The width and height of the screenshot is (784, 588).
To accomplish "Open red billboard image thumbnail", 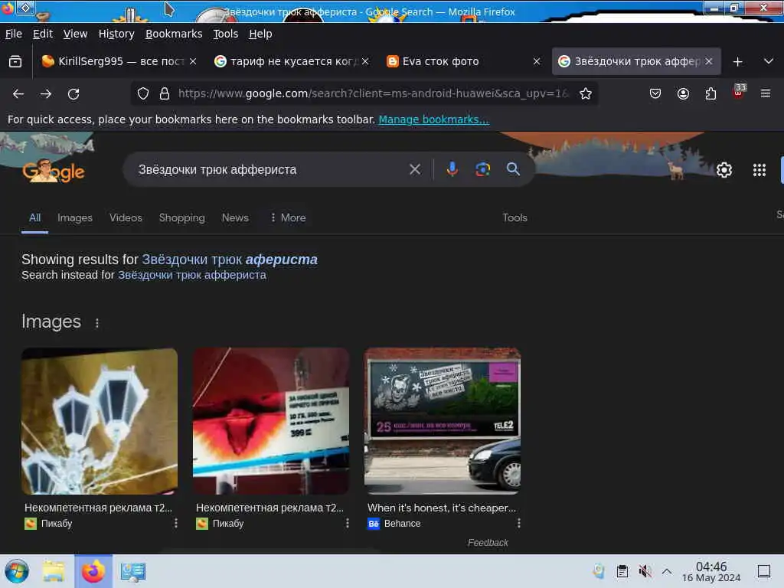I will (x=271, y=421).
